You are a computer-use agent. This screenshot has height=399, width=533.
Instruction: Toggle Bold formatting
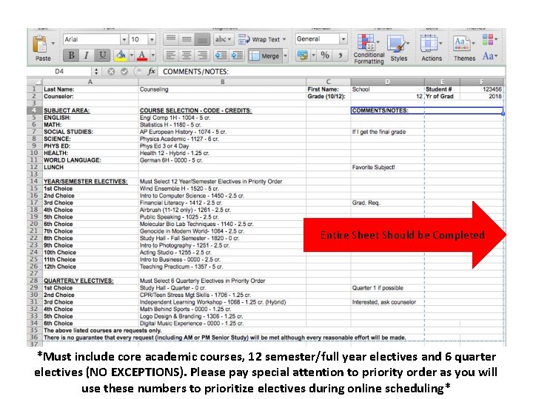(71, 55)
